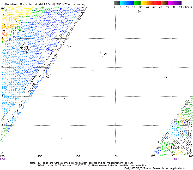Click the red 30-35 knots color band
This screenshot has width=193, height=170.
[158, 3]
